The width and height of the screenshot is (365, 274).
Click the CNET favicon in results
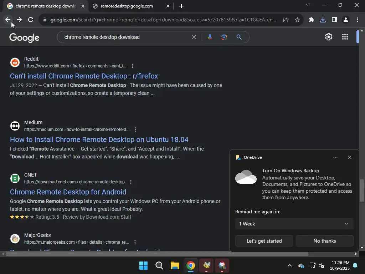tap(15, 178)
